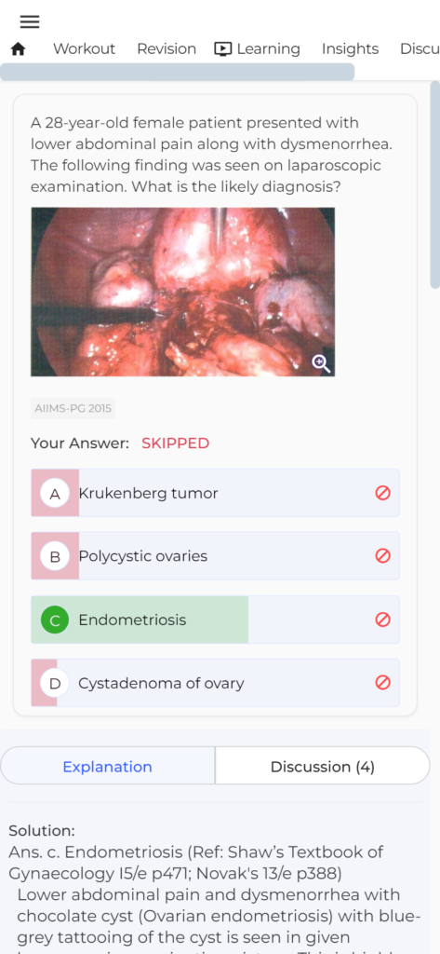Open the Insights tab
440x954 pixels.
[350, 49]
